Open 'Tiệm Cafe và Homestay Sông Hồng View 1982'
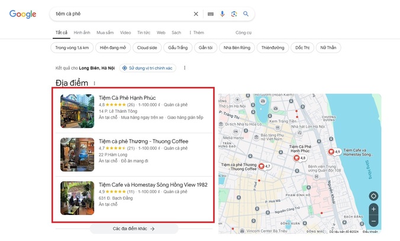 tap(153, 185)
